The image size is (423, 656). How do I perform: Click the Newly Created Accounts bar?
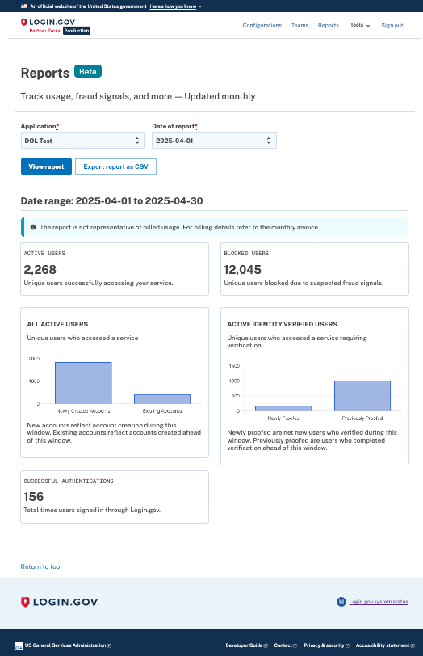pos(83,383)
